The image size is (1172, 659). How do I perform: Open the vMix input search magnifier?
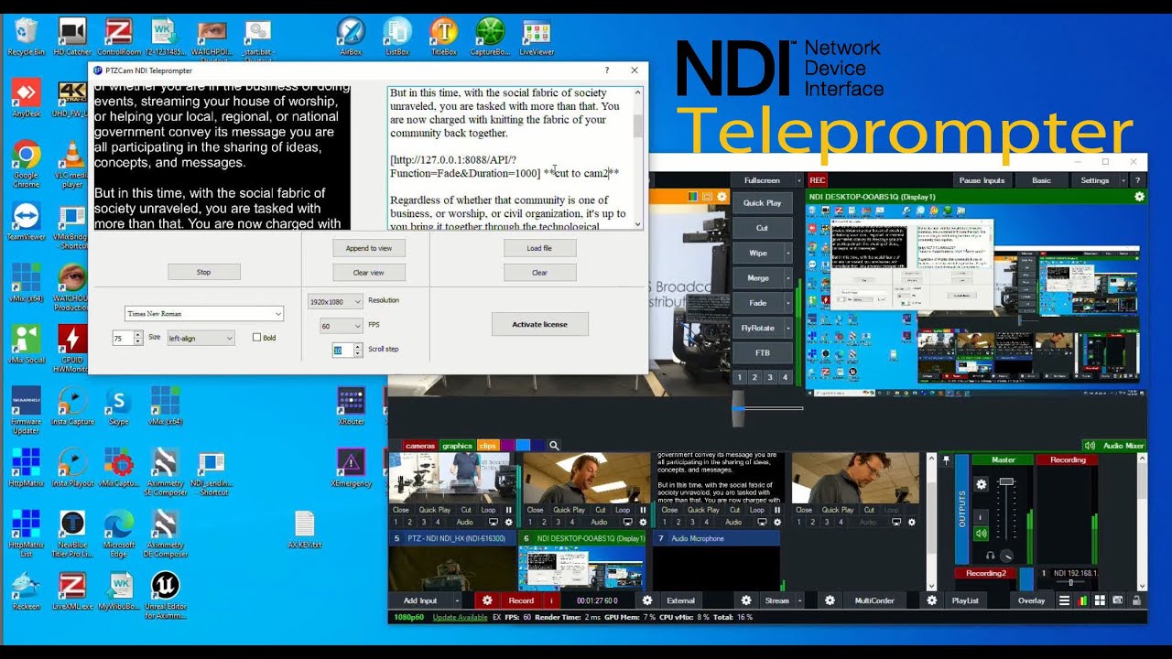pos(554,446)
